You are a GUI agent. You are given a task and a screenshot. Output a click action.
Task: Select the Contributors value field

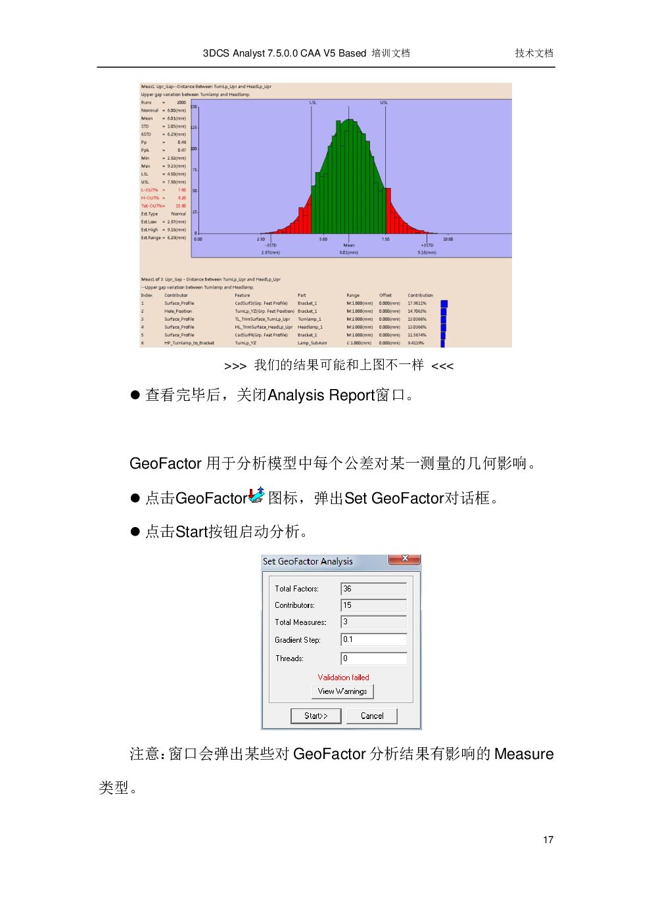(x=373, y=605)
